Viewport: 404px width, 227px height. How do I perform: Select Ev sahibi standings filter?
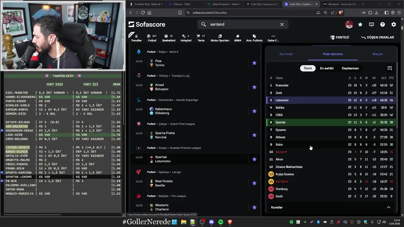click(x=327, y=68)
